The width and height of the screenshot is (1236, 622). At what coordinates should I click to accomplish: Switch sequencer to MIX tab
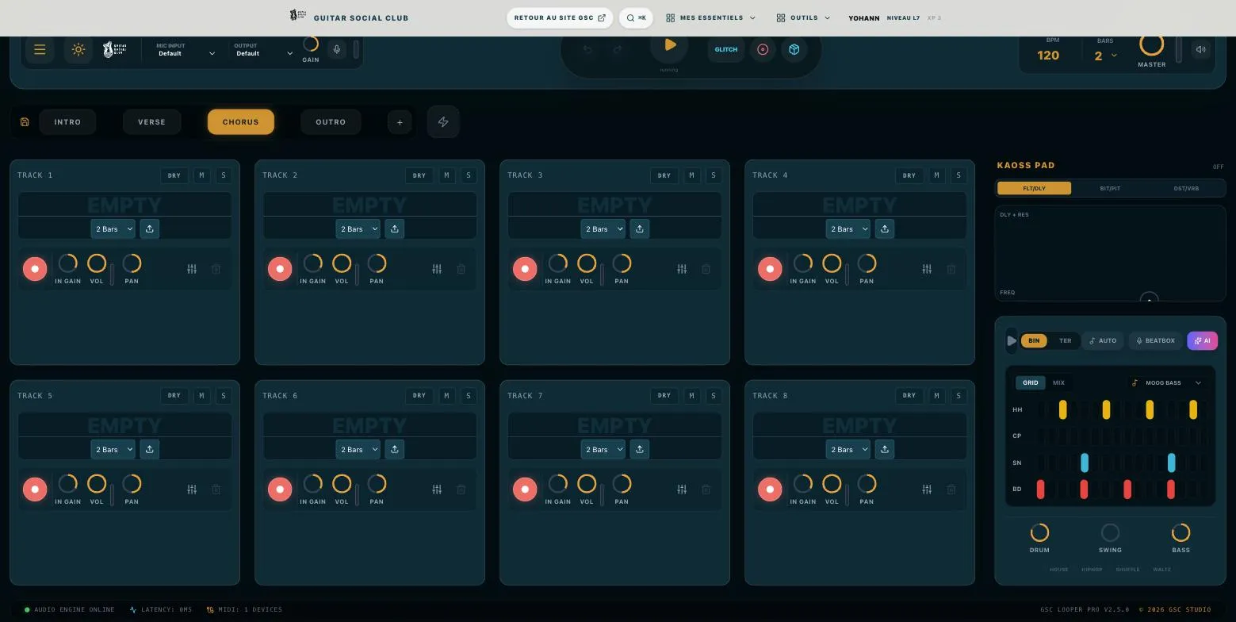(1058, 382)
